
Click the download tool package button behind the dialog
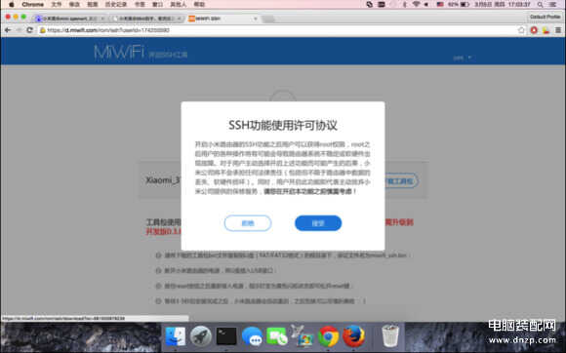click(x=401, y=180)
